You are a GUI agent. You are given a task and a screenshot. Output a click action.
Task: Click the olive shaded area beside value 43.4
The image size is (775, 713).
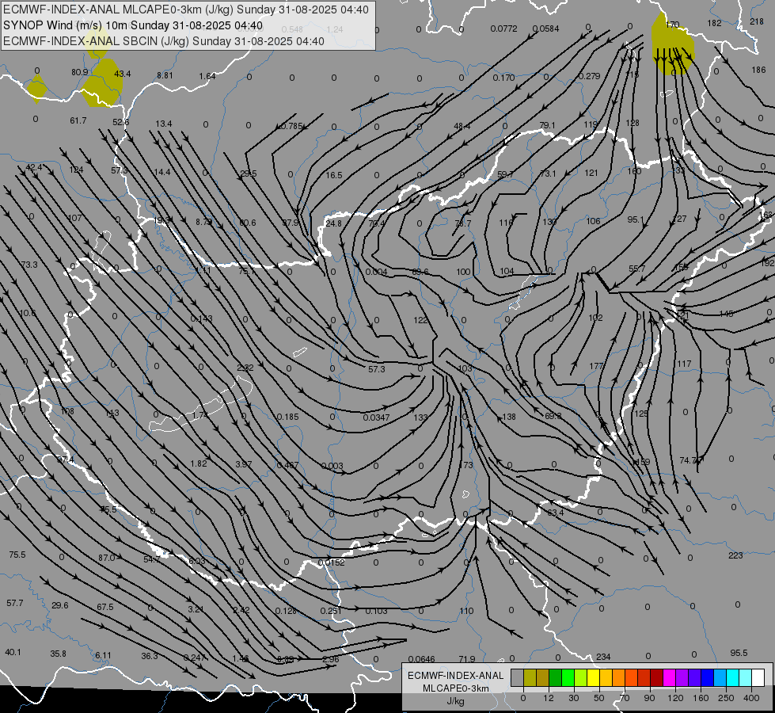click(103, 83)
